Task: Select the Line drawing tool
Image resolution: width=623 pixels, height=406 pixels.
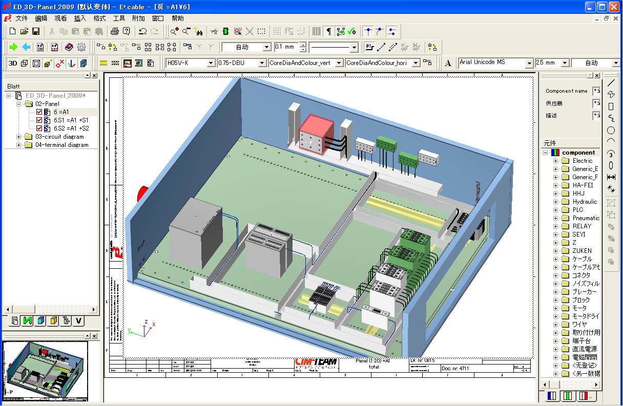Action: [x=611, y=82]
